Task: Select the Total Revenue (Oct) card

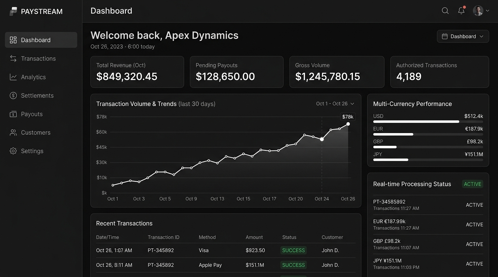Action: [137, 72]
